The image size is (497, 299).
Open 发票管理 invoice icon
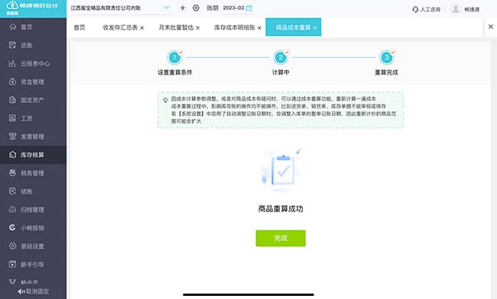12,137
